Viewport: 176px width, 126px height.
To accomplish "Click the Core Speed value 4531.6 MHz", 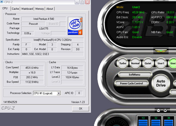I will pyautogui.click(x=32, y=68).
